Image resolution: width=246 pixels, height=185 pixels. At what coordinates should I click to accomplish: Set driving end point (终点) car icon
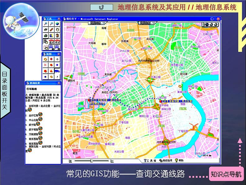[57, 42]
